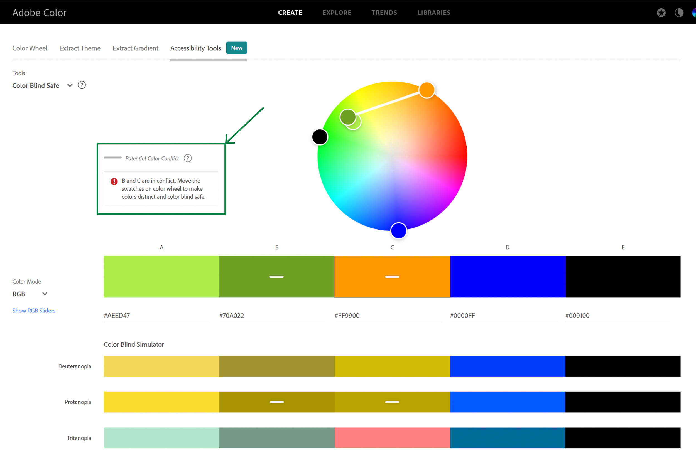The image size is (696, 470).
Task: Click help icon beside Color Blind Safe
Action: click(82, 85)
